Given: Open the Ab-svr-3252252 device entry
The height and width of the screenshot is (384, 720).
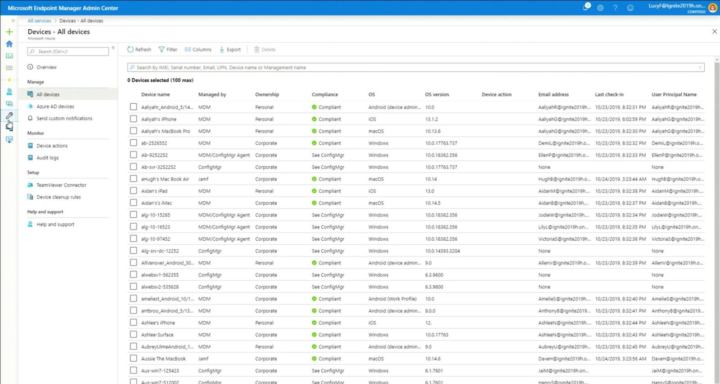Looking at the screenshot, I should pos(158,167).
